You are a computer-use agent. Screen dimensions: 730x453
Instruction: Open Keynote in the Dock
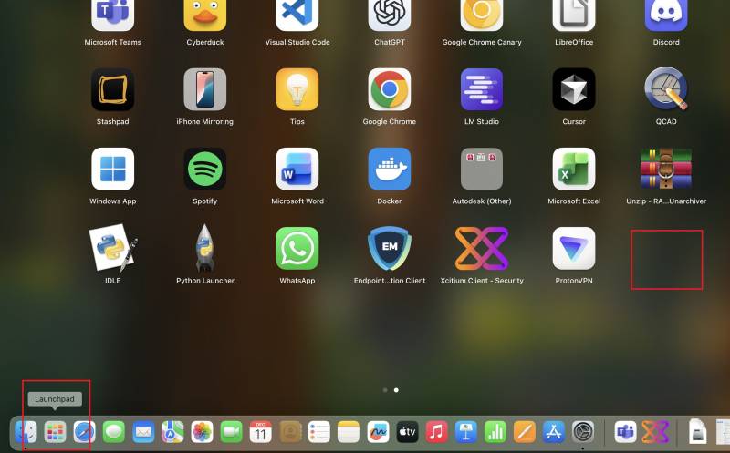[466, 432]
